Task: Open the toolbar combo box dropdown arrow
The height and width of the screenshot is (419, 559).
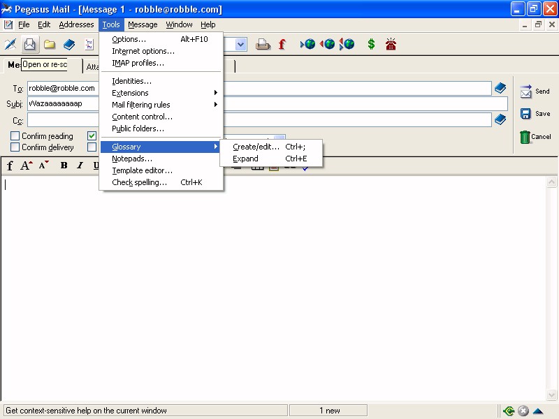Action: [241, 45]
